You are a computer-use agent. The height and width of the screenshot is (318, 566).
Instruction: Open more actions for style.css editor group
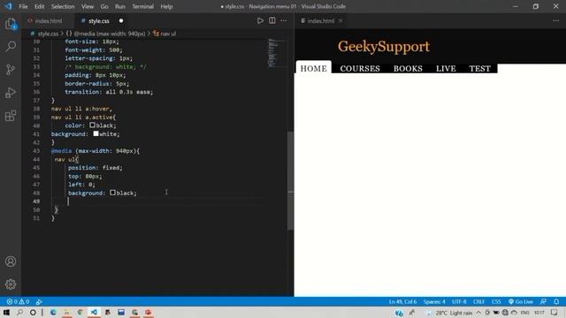pos(284,20)
